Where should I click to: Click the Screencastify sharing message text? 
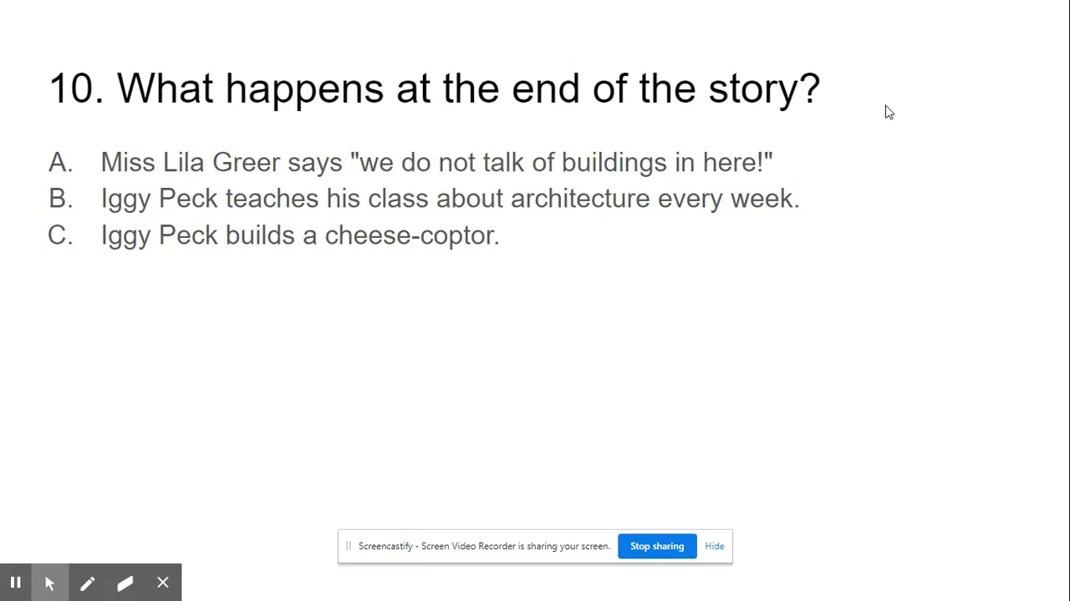pos(484,546)
